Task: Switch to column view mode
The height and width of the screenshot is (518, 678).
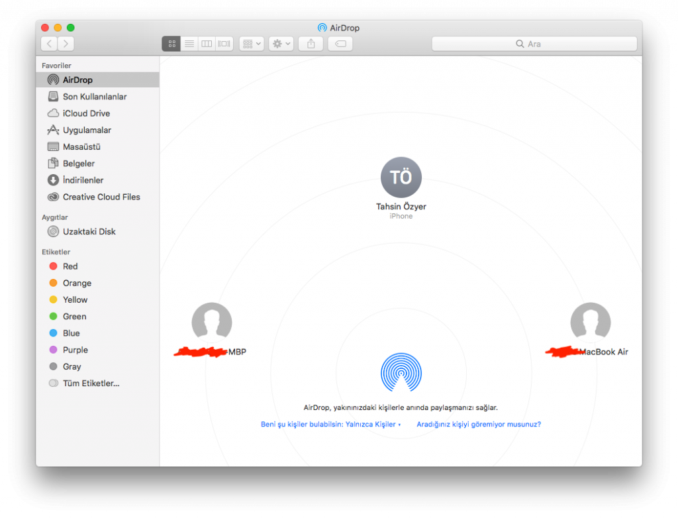Action: (x=207, y=44)
